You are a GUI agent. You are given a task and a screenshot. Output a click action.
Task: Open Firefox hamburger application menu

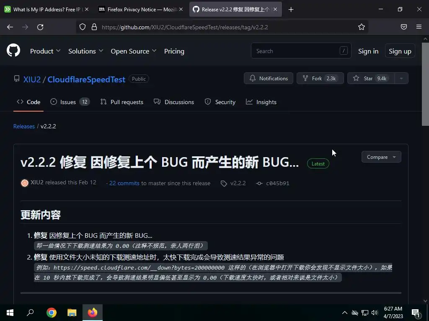419,27
